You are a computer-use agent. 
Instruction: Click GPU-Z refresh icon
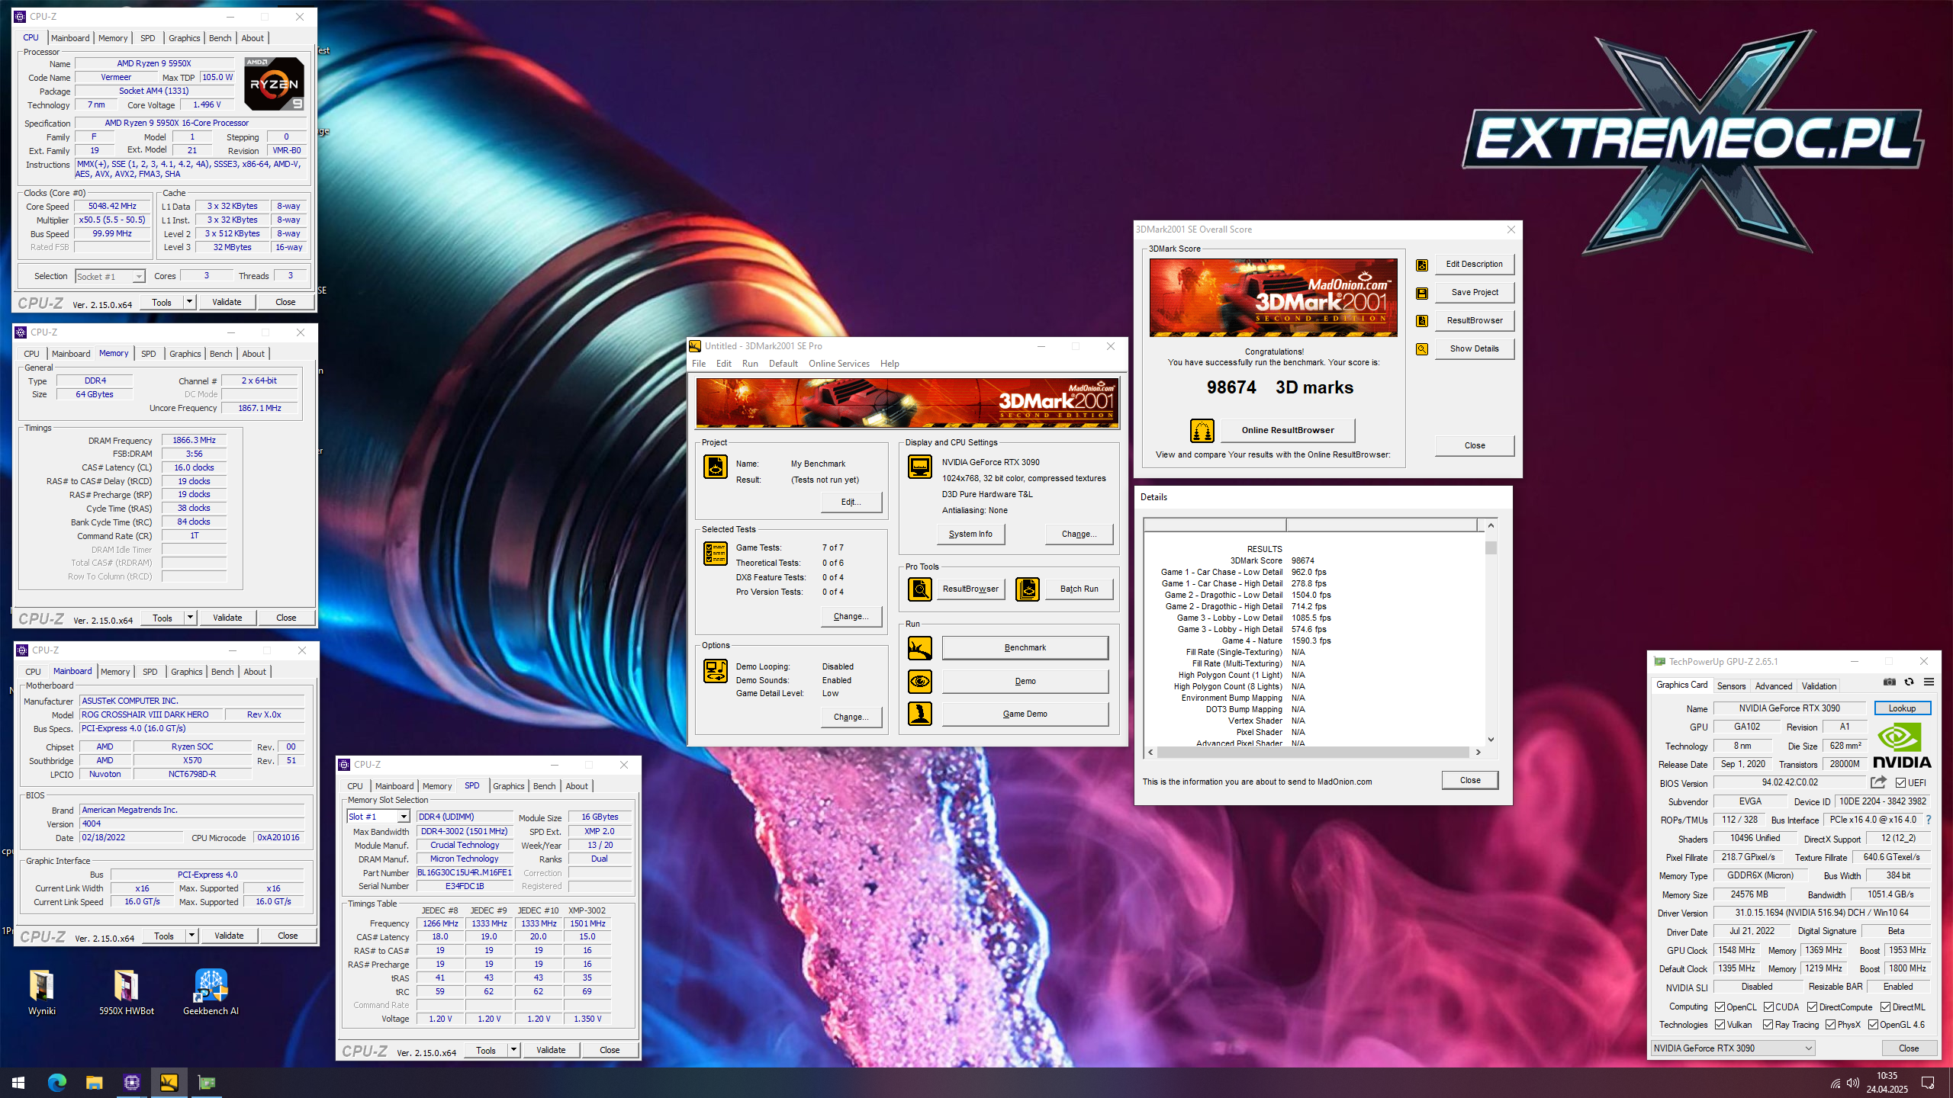pos(1910,682)
